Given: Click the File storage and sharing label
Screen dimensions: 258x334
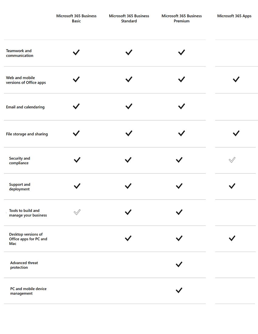Looking at the screenshot, I should 27,134.
